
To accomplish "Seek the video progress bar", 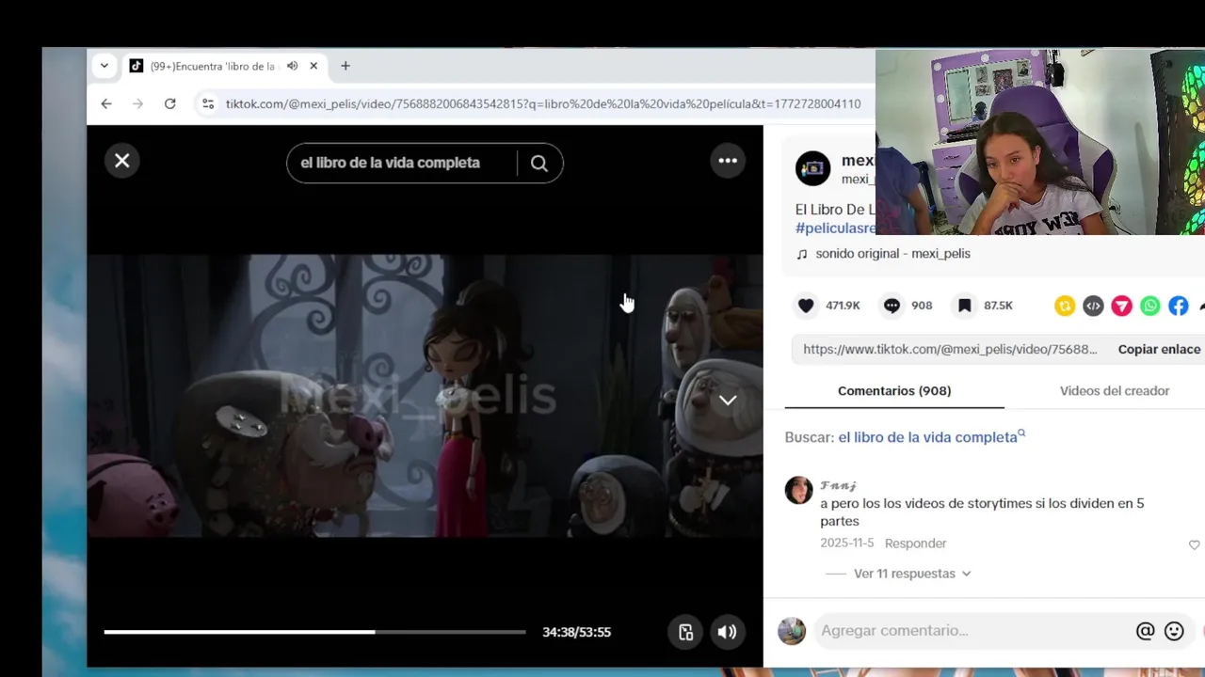I will (314, 632).
